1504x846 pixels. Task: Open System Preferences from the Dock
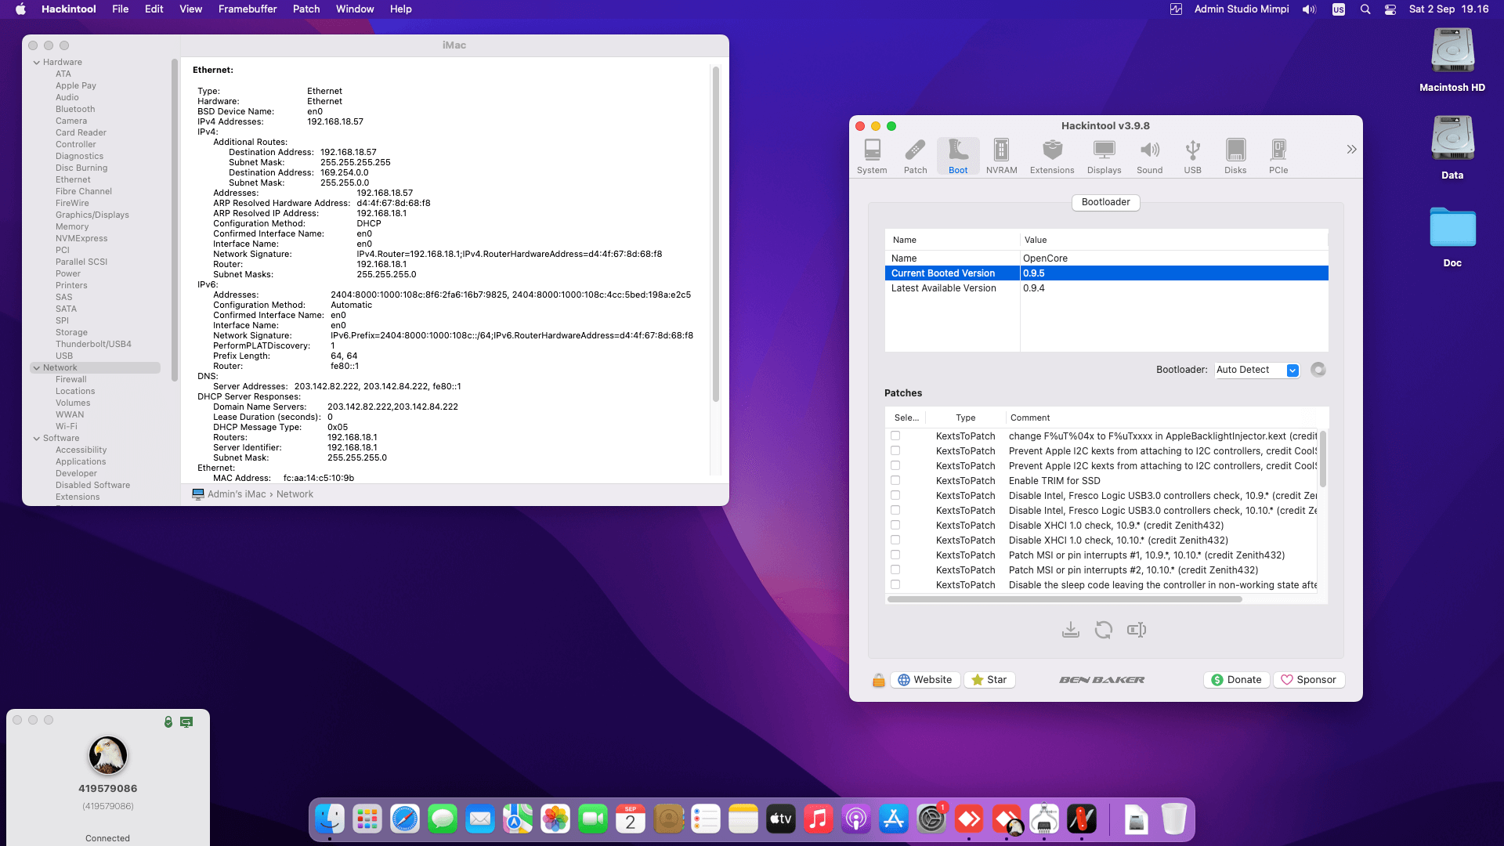tap(931, 819)
